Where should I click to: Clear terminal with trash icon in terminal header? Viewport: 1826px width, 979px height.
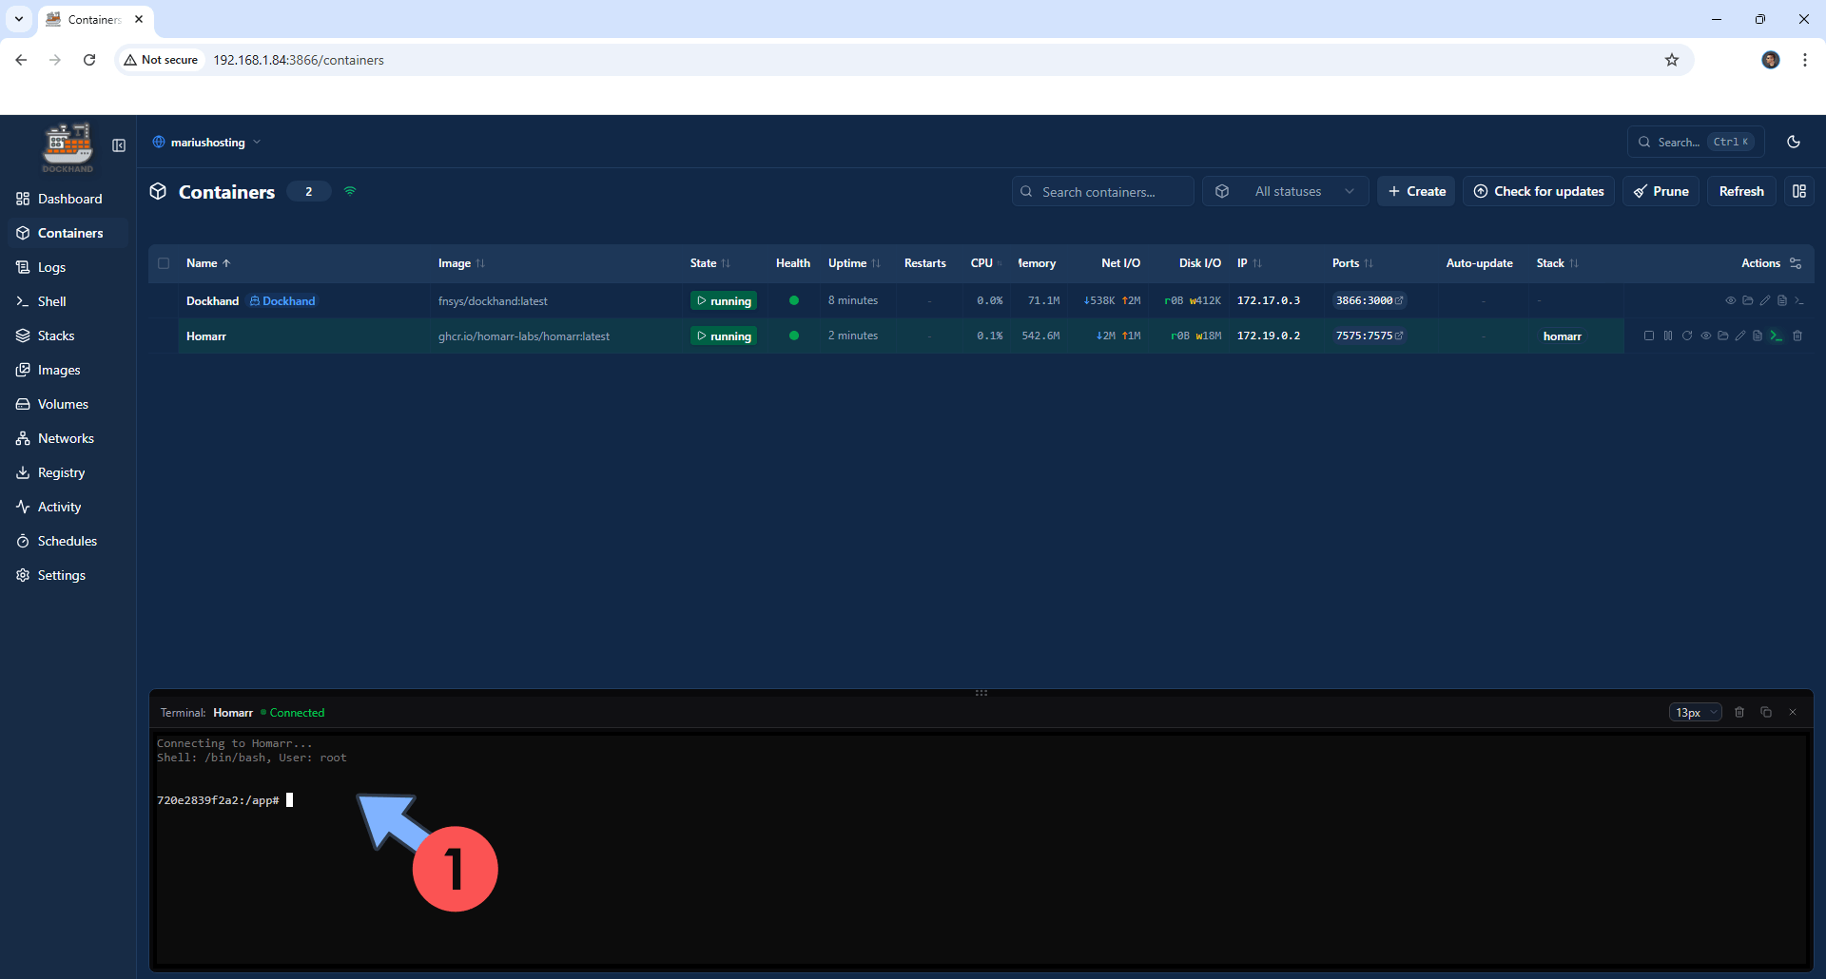click(1739, 712)
